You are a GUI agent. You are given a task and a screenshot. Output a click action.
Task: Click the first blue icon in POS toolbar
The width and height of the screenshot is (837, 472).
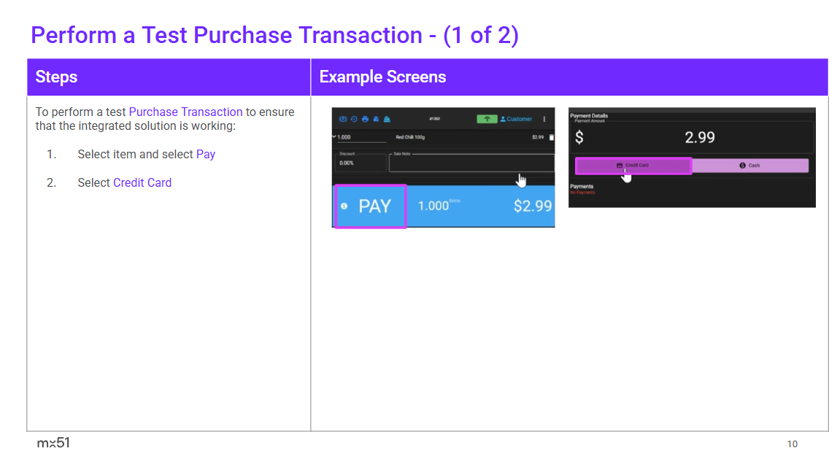click(343, 119)
